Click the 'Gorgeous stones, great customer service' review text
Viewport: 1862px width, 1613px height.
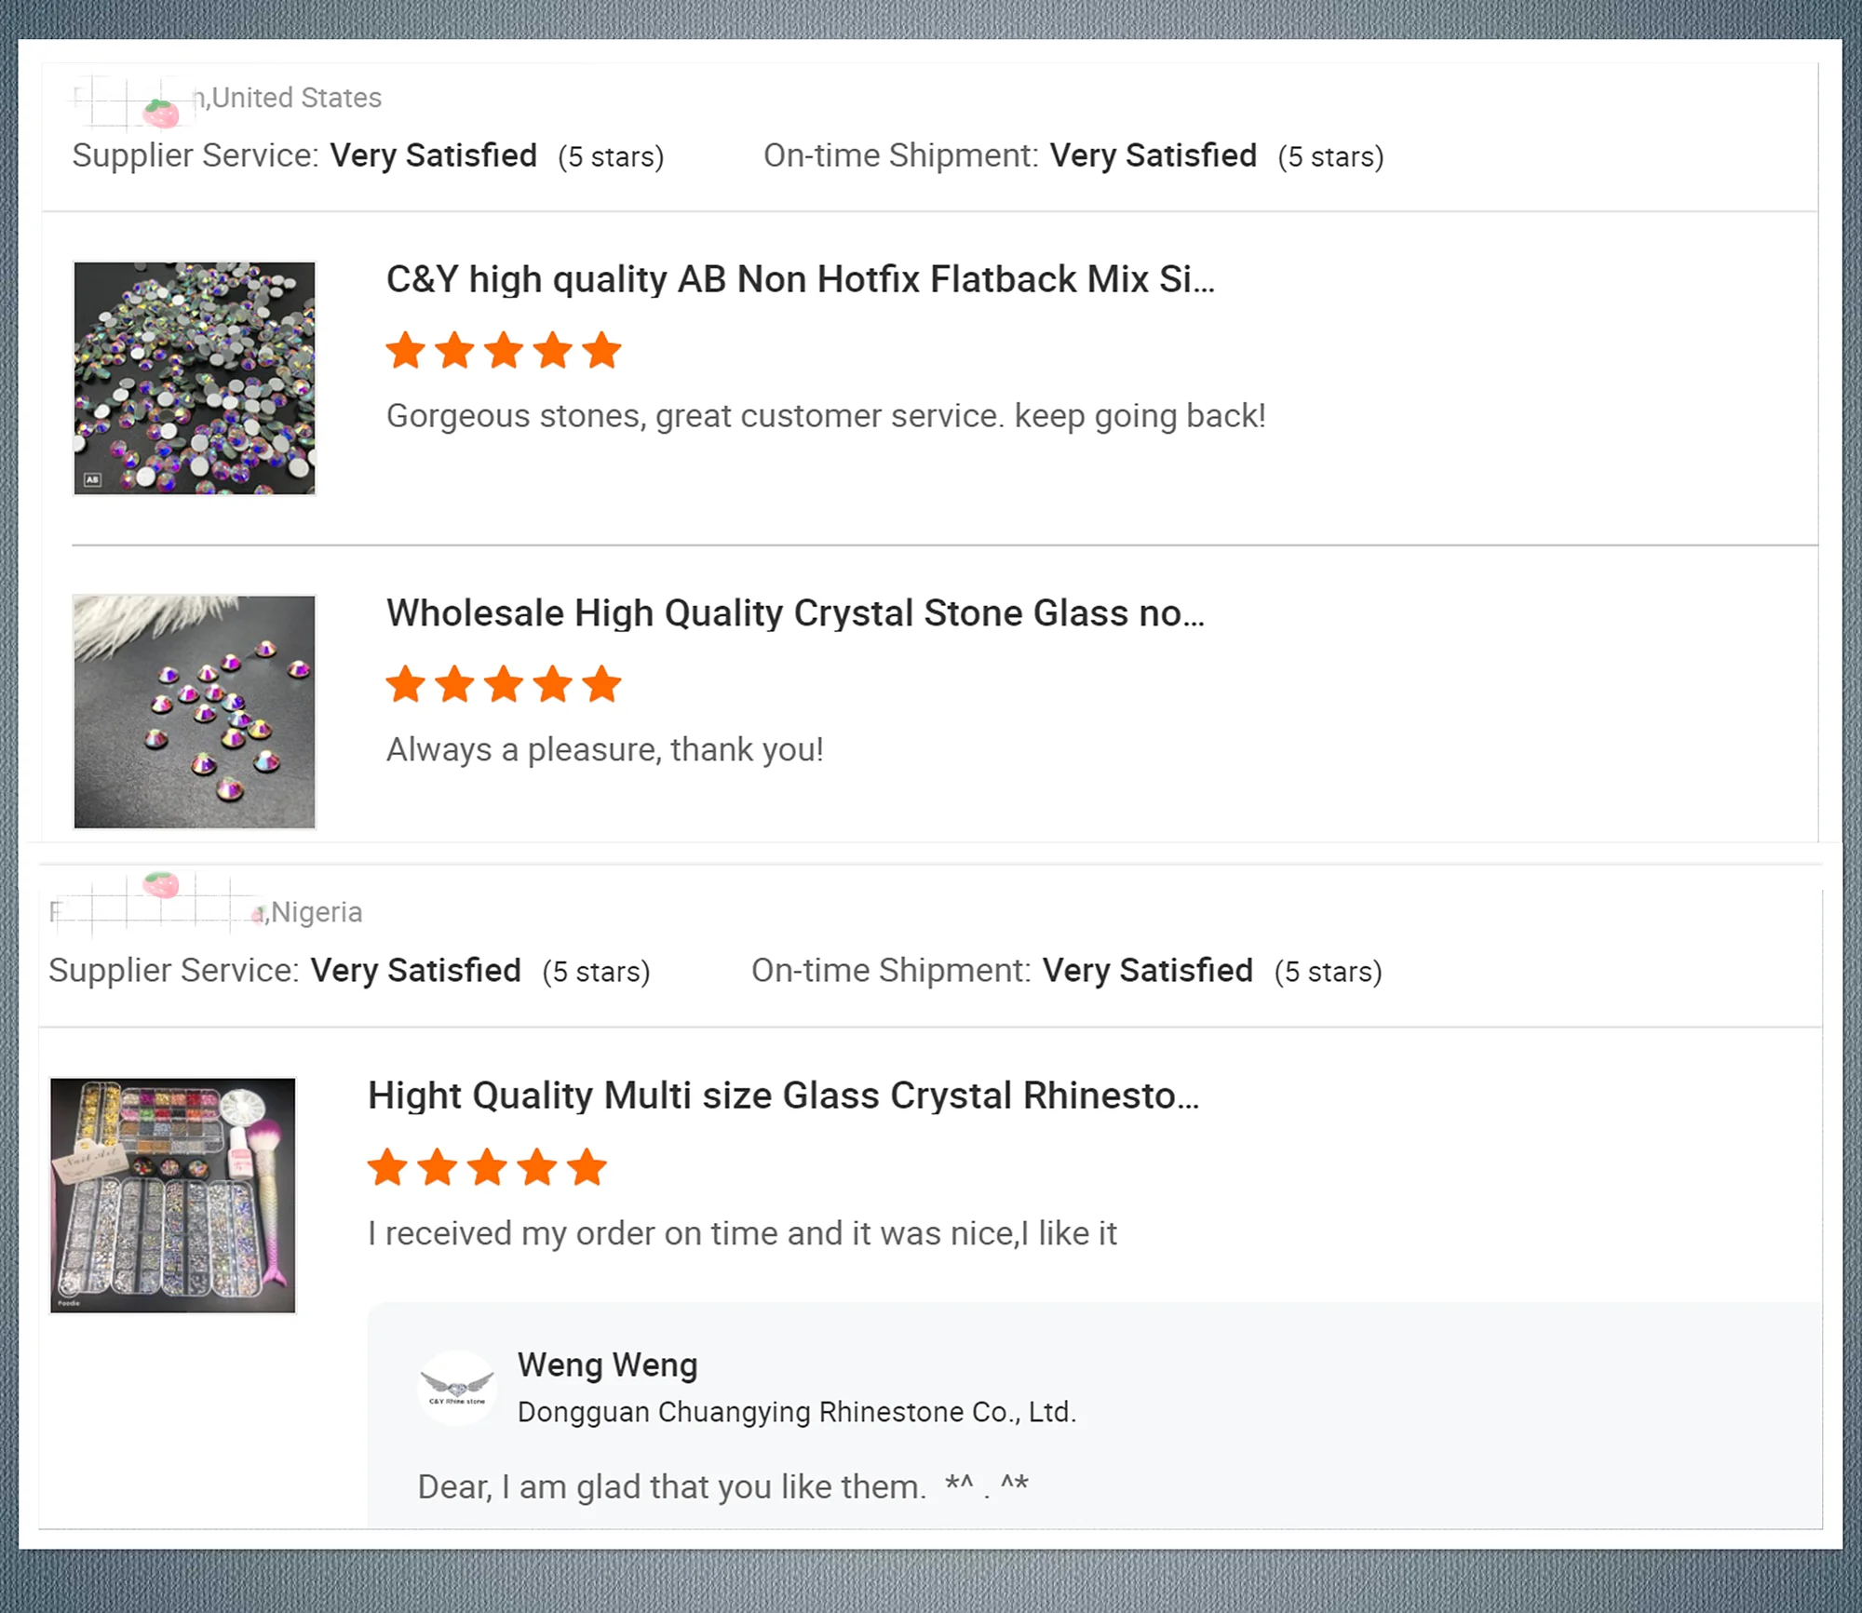click(826, 416)
